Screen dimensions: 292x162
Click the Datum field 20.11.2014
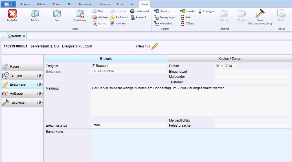point(225,66)
